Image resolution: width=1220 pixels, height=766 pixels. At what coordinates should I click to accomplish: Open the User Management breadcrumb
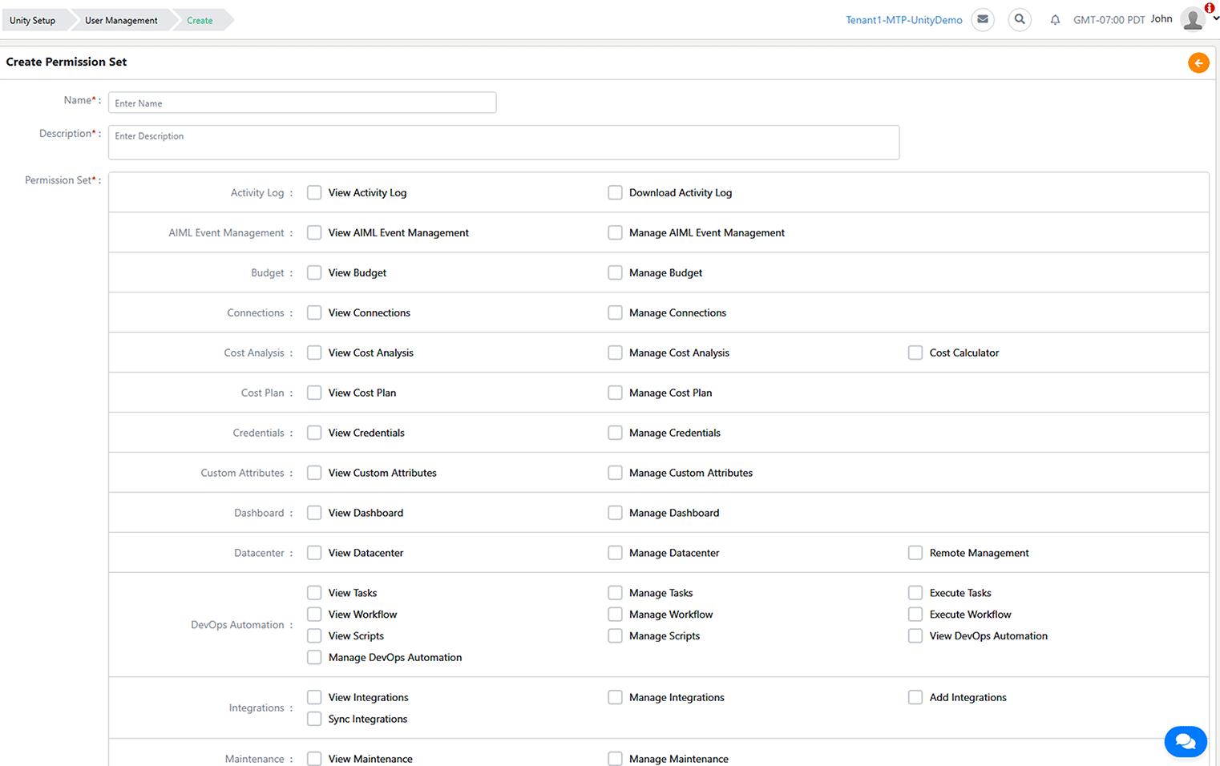121,20
